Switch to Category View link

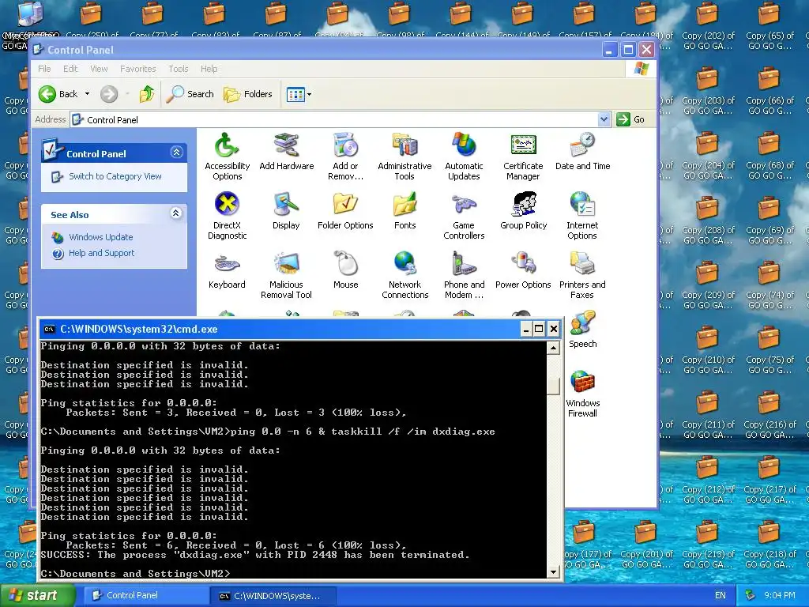(x=115, y=176)
